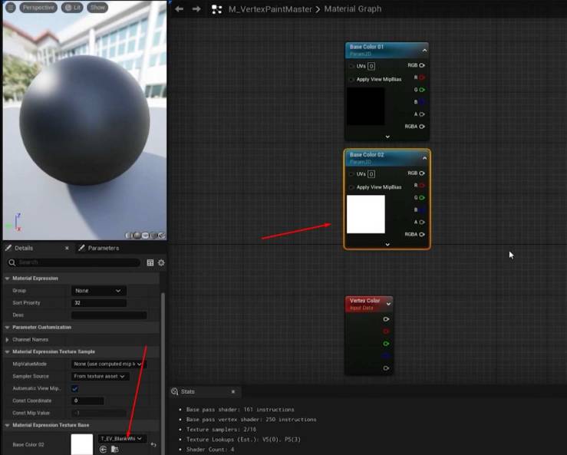Open the viewport hamburger options menu
The height and width of the screenshot is (455, 567).
click(11, 7)
